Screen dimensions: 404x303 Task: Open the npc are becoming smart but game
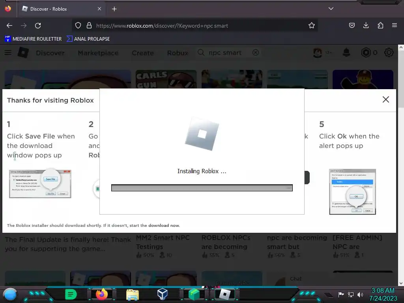click(x=297, y=242)
